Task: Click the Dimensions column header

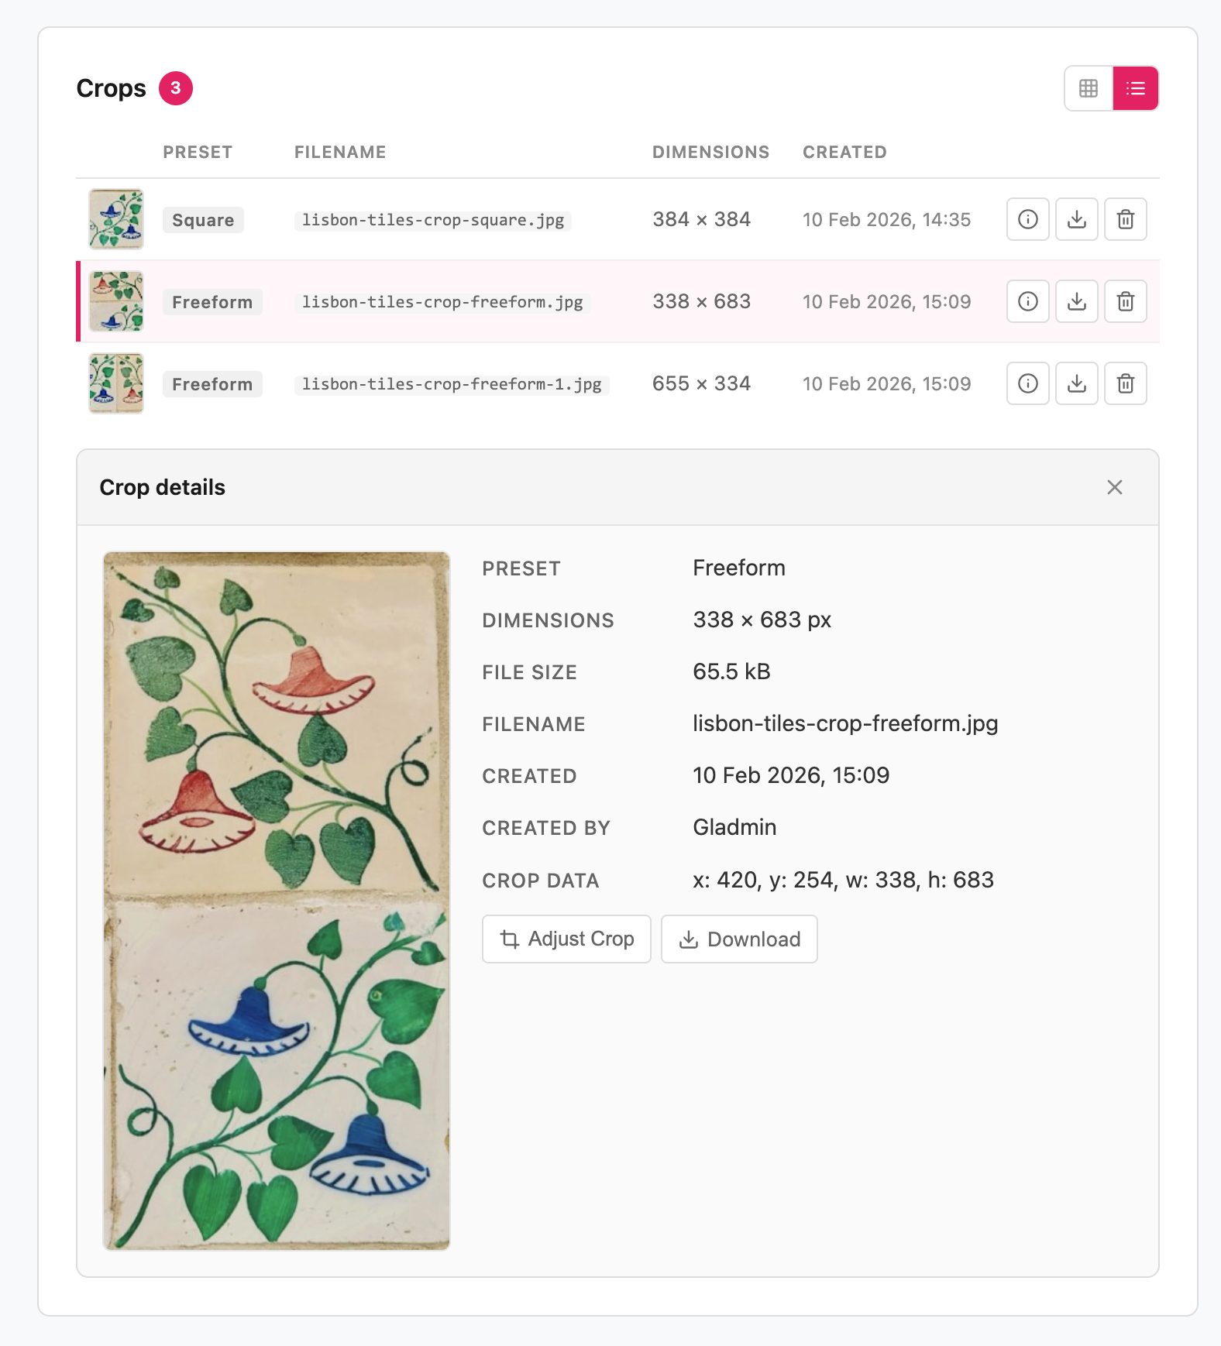Action: 710,153
